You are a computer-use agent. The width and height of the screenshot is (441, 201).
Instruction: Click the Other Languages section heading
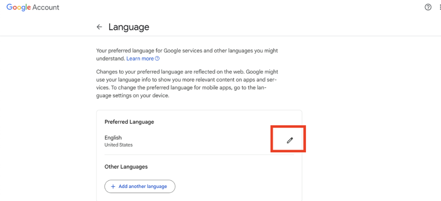pos(126,167)
